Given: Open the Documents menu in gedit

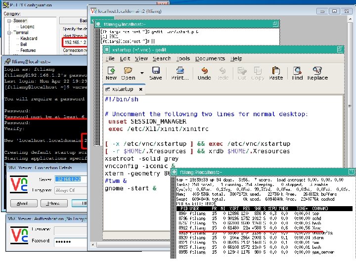Looking at the screenshot, I should (x=210, y=58).
